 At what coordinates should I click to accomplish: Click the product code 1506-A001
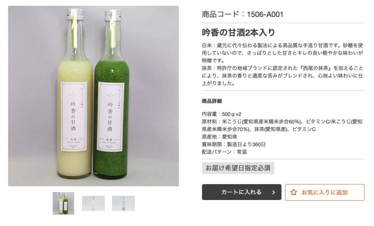[x=265, y=14]
